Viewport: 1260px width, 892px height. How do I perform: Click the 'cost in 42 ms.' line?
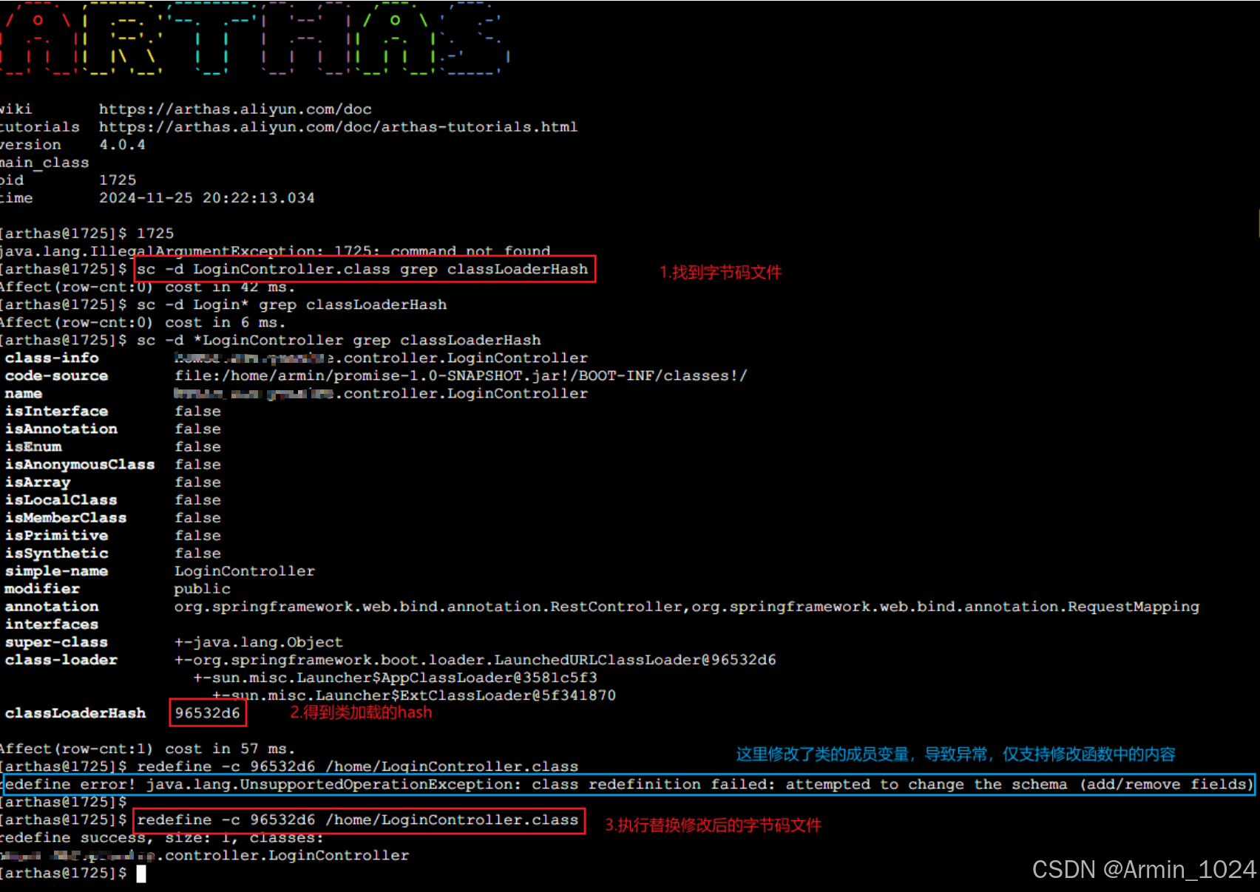pyautogui.click(x=147, y=287)
